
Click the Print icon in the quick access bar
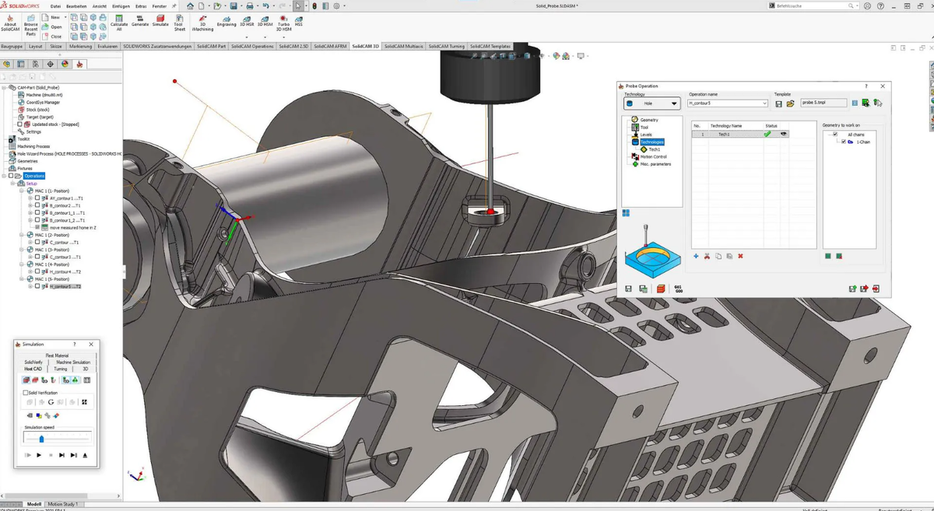(x=249, y=5)
